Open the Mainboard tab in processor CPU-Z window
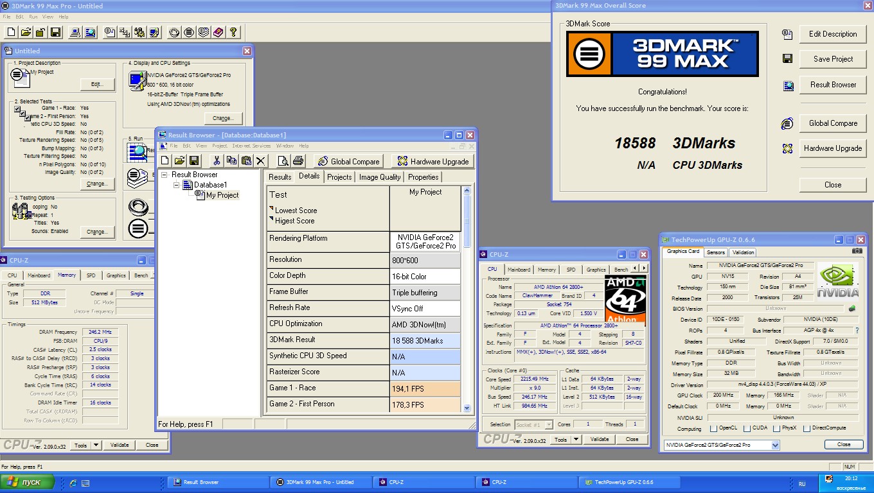 pyautogui.click(x=519, y=270)
